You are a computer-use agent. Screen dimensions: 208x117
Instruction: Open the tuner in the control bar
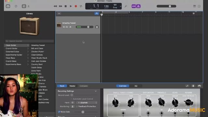[126, 6]
